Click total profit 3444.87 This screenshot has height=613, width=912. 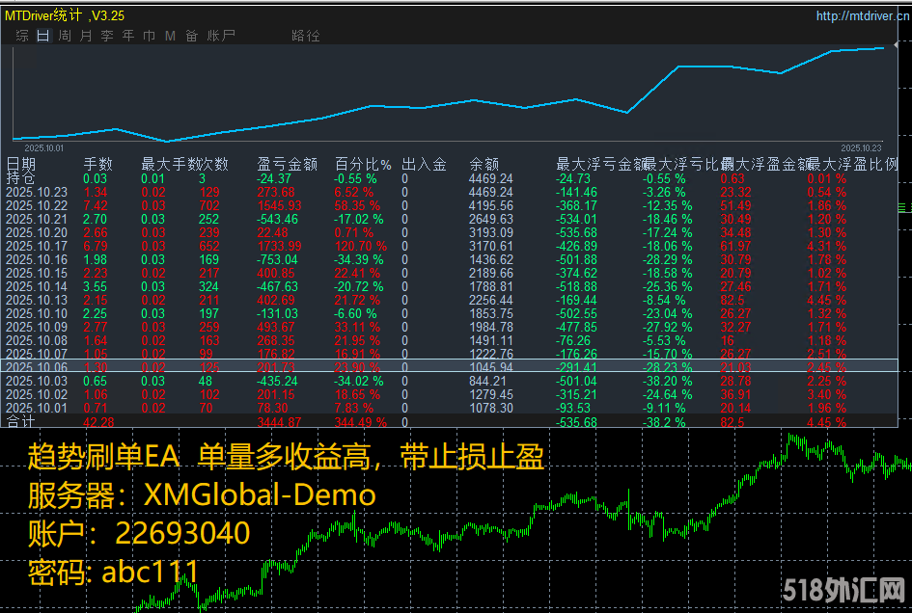[x=279, y=422]
